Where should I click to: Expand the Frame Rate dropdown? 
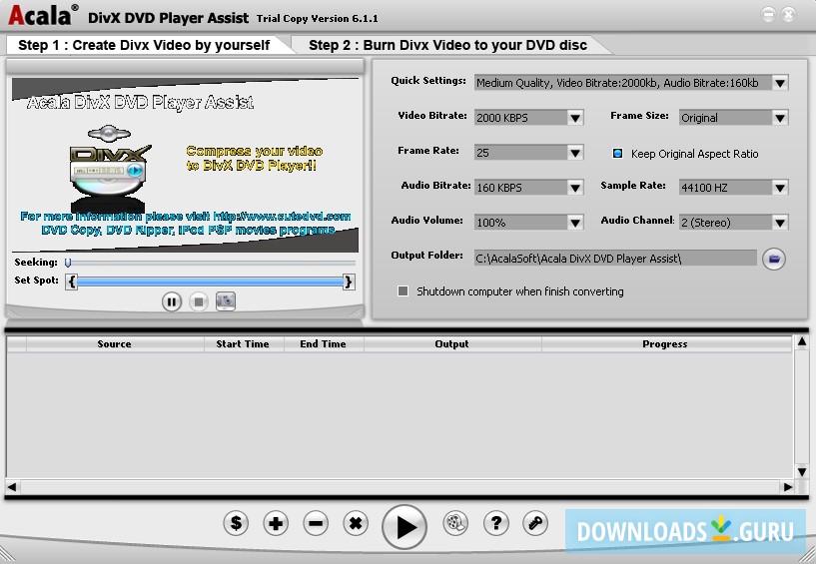(x=575, y=153)
